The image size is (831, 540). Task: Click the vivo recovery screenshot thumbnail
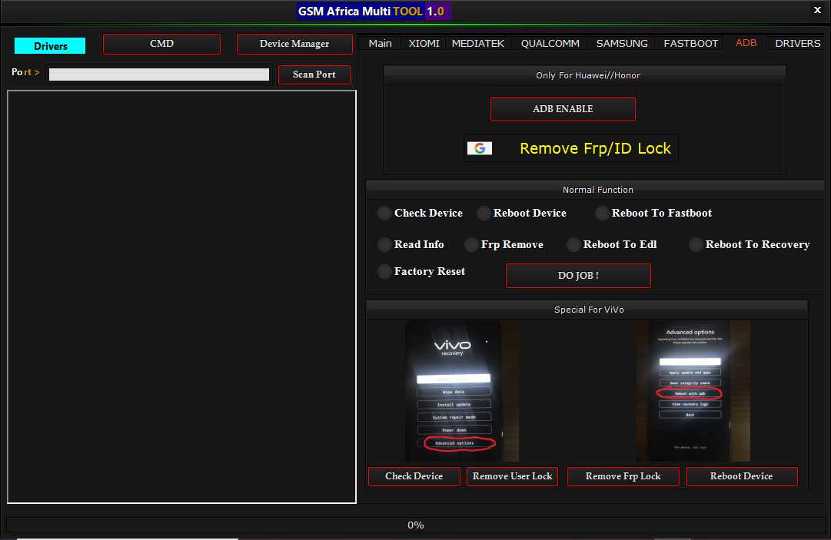tap(462, 390)
